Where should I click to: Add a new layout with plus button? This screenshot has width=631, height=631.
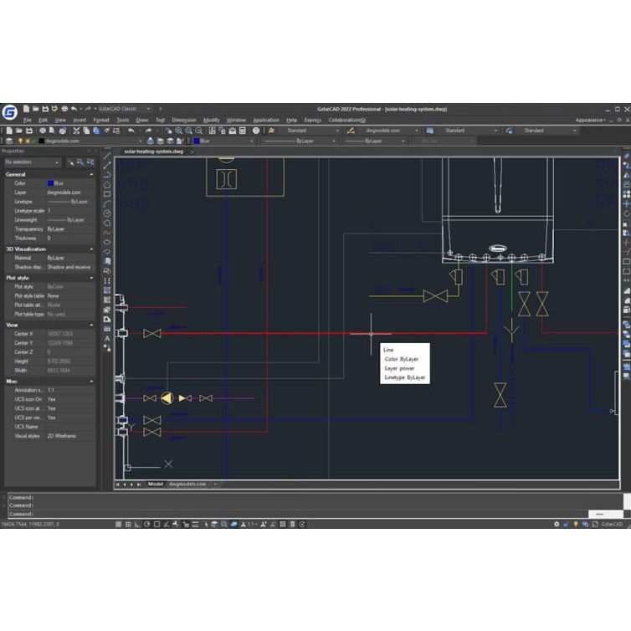(215, 484)
